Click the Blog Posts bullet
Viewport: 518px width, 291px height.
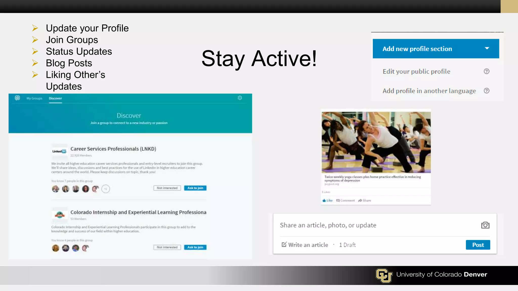(69, 63)
